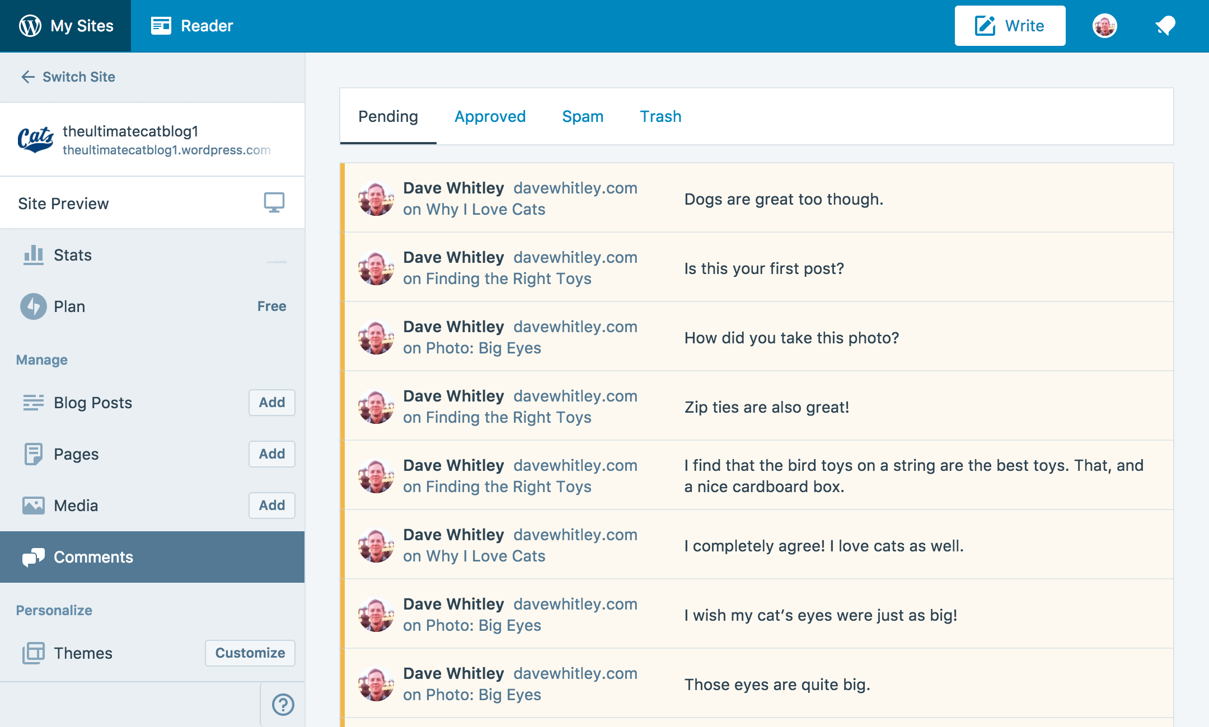The height and width of the screenshot is (727, 1209).
Task: Switch to the Spam tab
Action: [583, 116]
